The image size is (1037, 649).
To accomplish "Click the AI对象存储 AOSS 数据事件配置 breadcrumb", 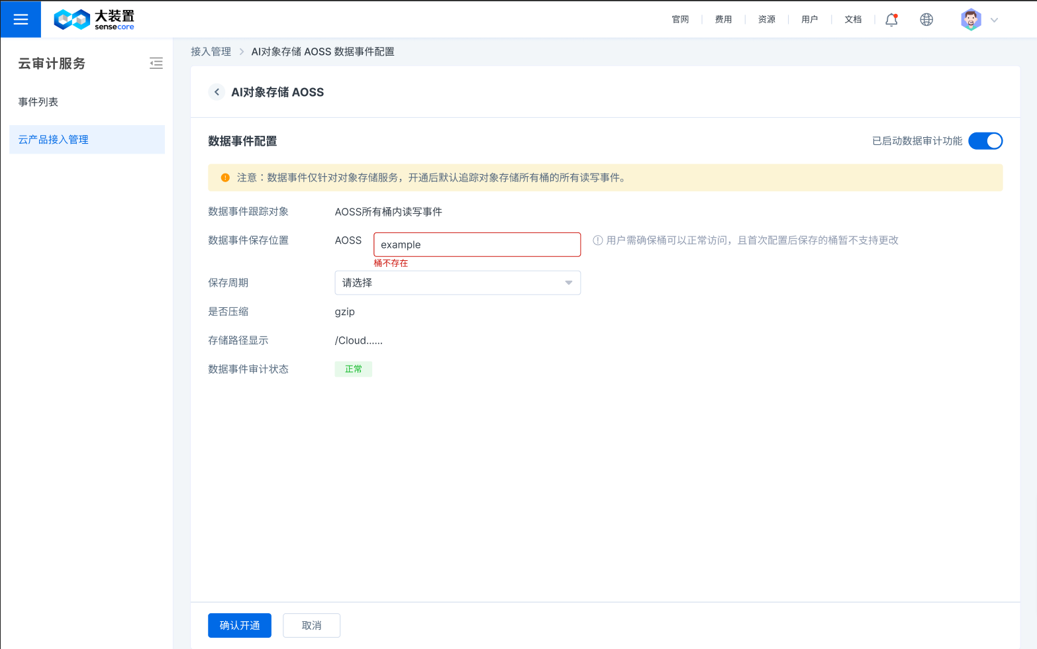I will point(322,52).
